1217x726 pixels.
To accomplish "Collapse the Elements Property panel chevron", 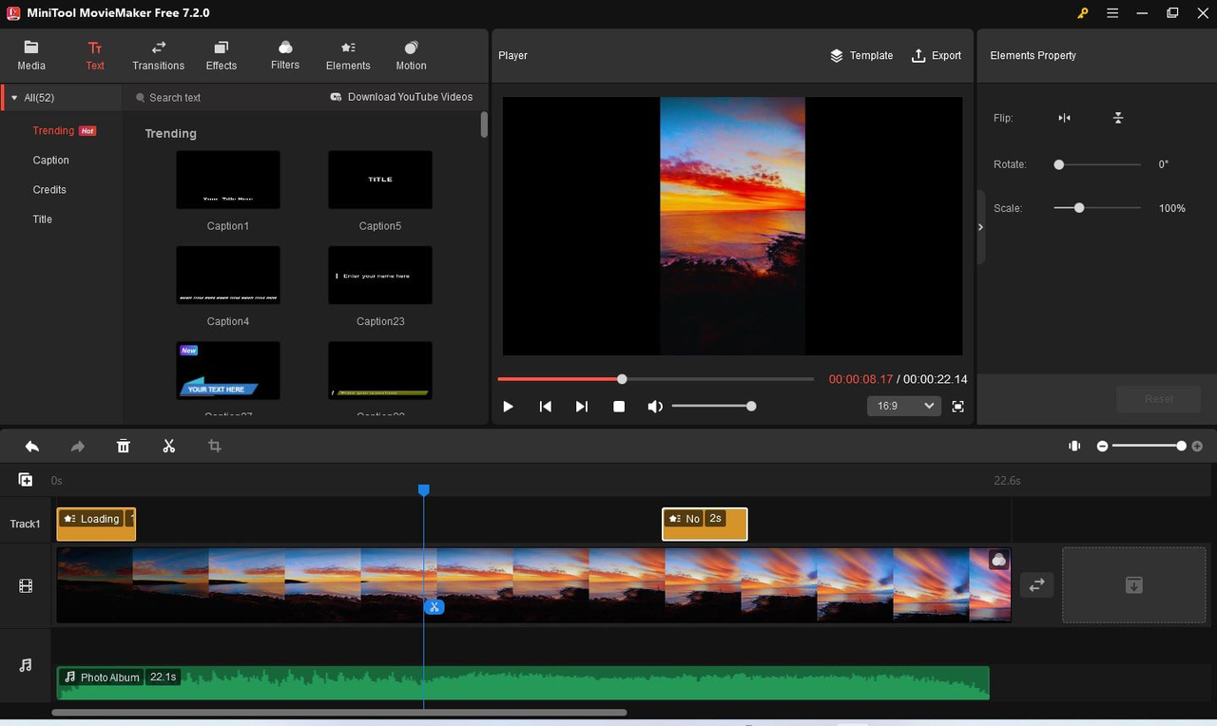I will (980, 227).
